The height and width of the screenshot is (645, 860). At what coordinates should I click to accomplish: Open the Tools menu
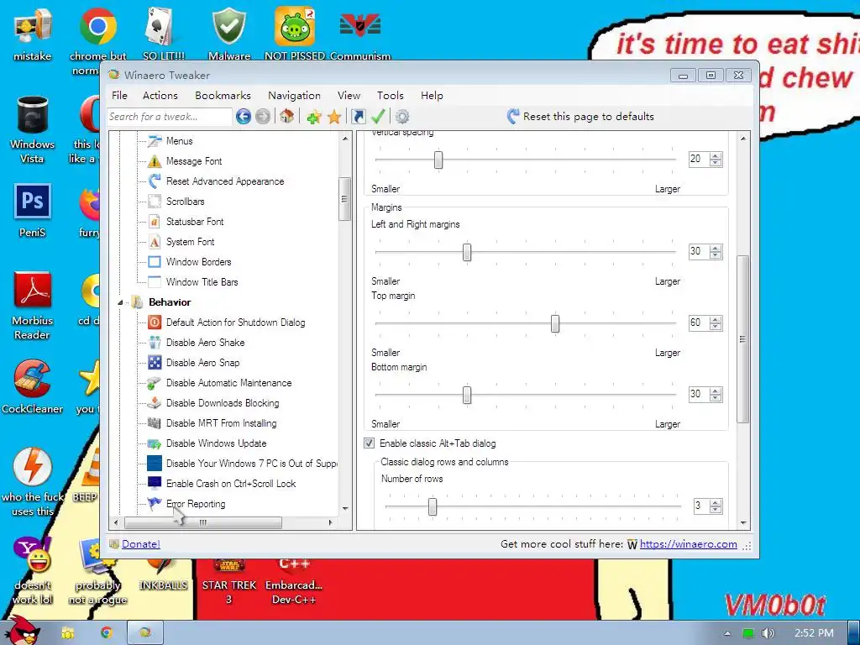pos(391,96)
